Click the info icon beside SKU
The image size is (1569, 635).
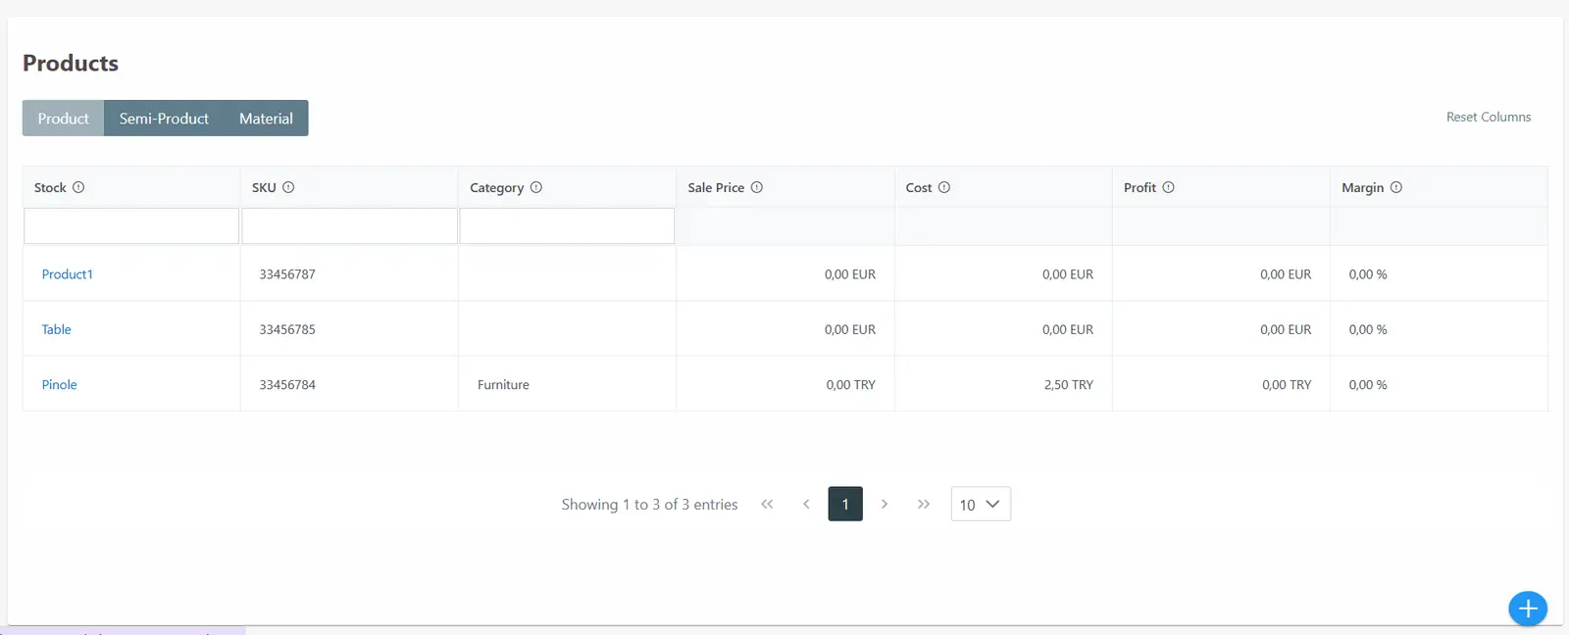[288, 187]
